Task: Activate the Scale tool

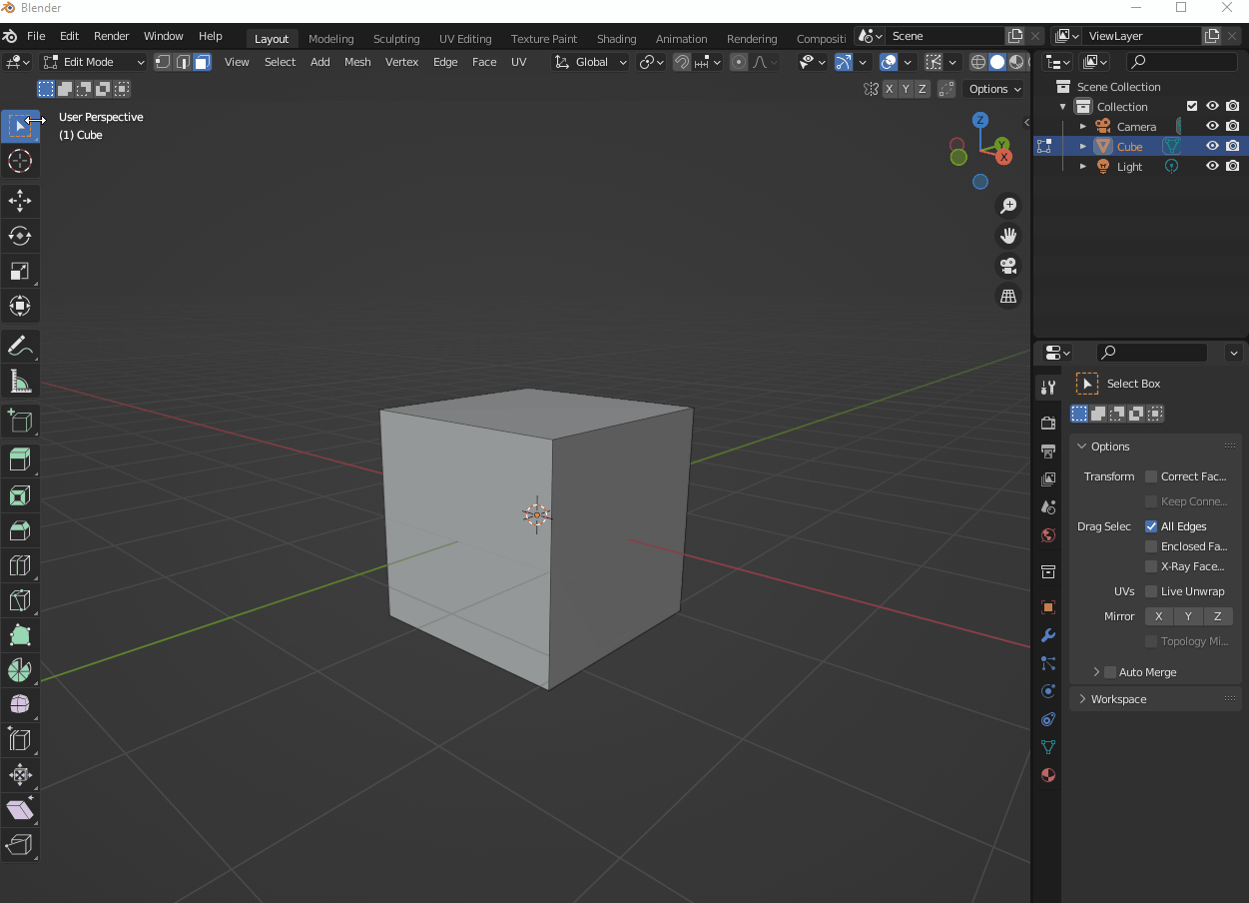Action: pos(20,271)
